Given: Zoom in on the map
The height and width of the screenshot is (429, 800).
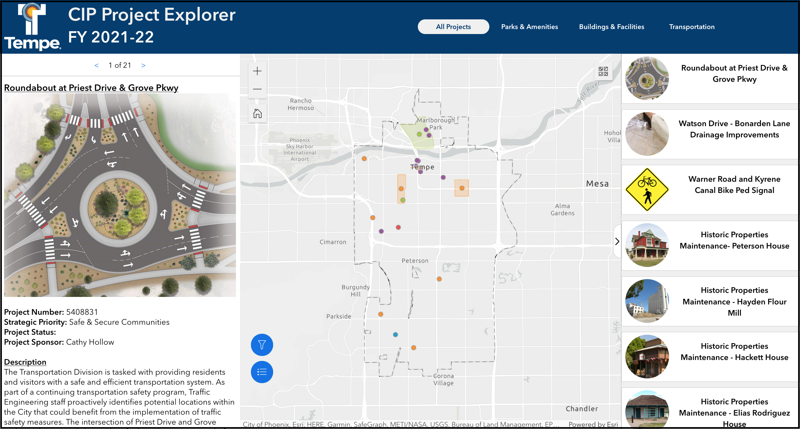Looking at the screenshot, I should [257, 71].
